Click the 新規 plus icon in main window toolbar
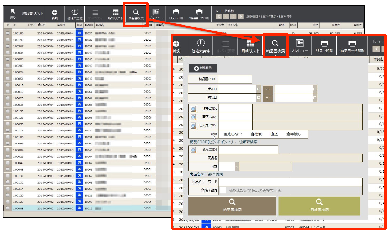Viewport: 390px width, 232px height. coord(55,13)
